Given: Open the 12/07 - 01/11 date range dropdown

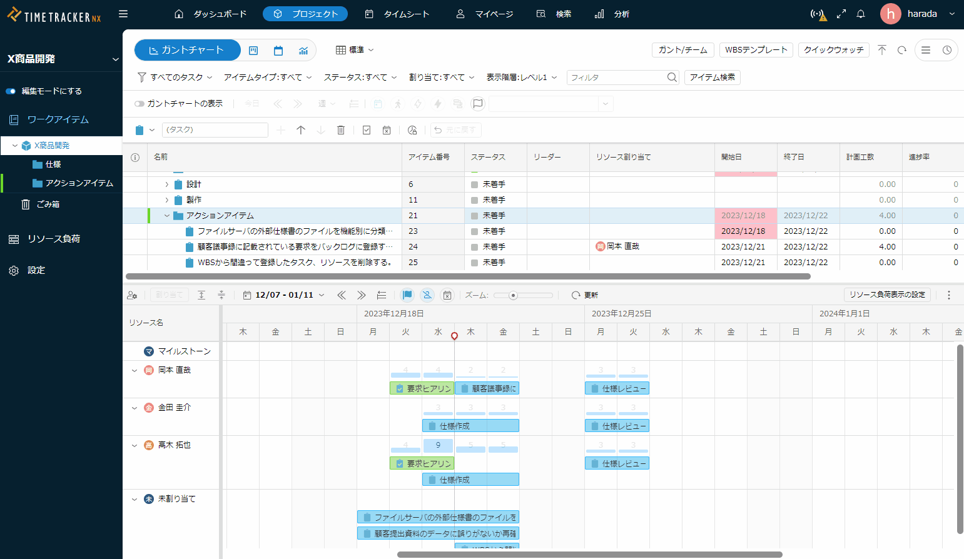Looking at the screenshot, I should pos(284,295).
